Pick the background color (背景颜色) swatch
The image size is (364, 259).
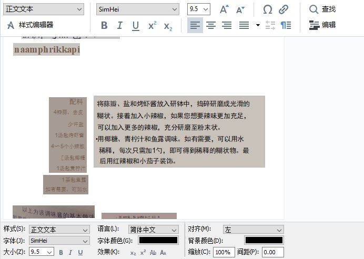(264, 240)
